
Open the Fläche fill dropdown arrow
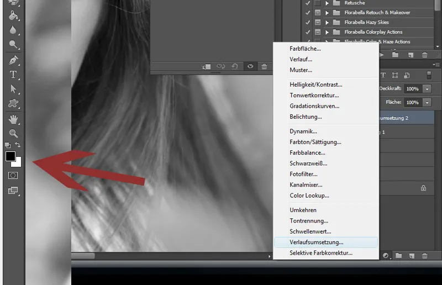pyautogui.click(x=427, y=103)
